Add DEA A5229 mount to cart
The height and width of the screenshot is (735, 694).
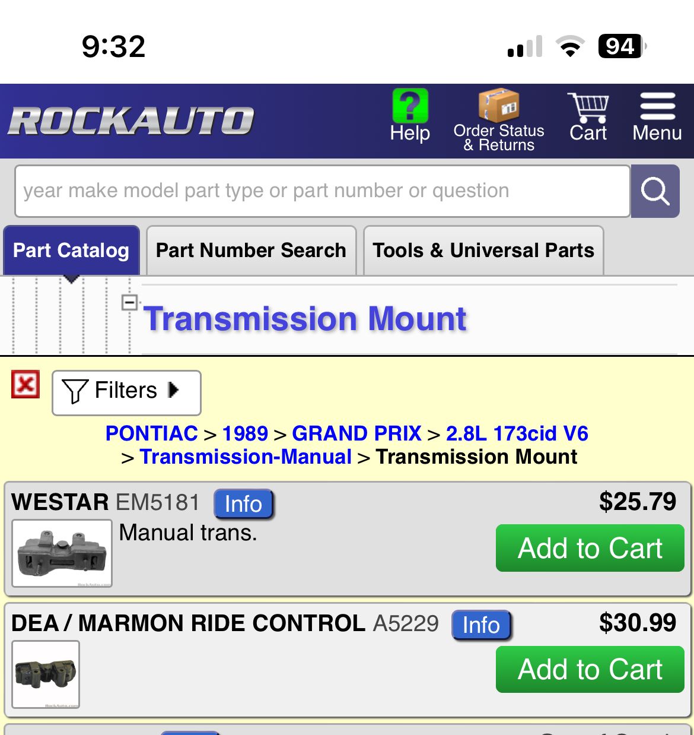pyautogui.click(x=590, y=669)
